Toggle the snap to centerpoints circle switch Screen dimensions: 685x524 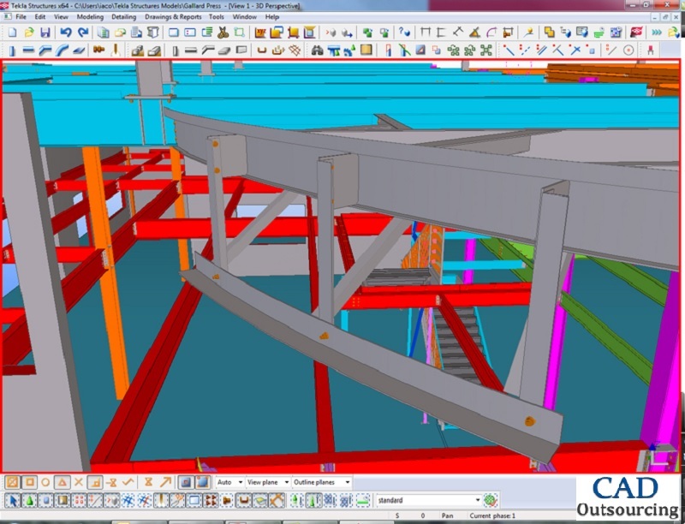point(45,482)
